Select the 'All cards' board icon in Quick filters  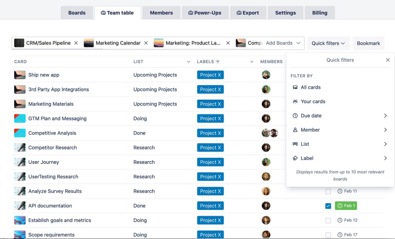(x=294, y=87)
